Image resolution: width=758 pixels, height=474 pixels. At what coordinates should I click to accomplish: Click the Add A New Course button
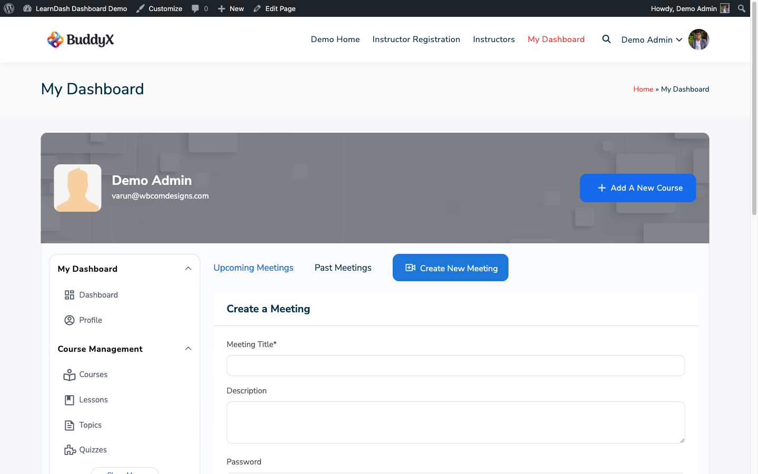[x=637, y=187]
